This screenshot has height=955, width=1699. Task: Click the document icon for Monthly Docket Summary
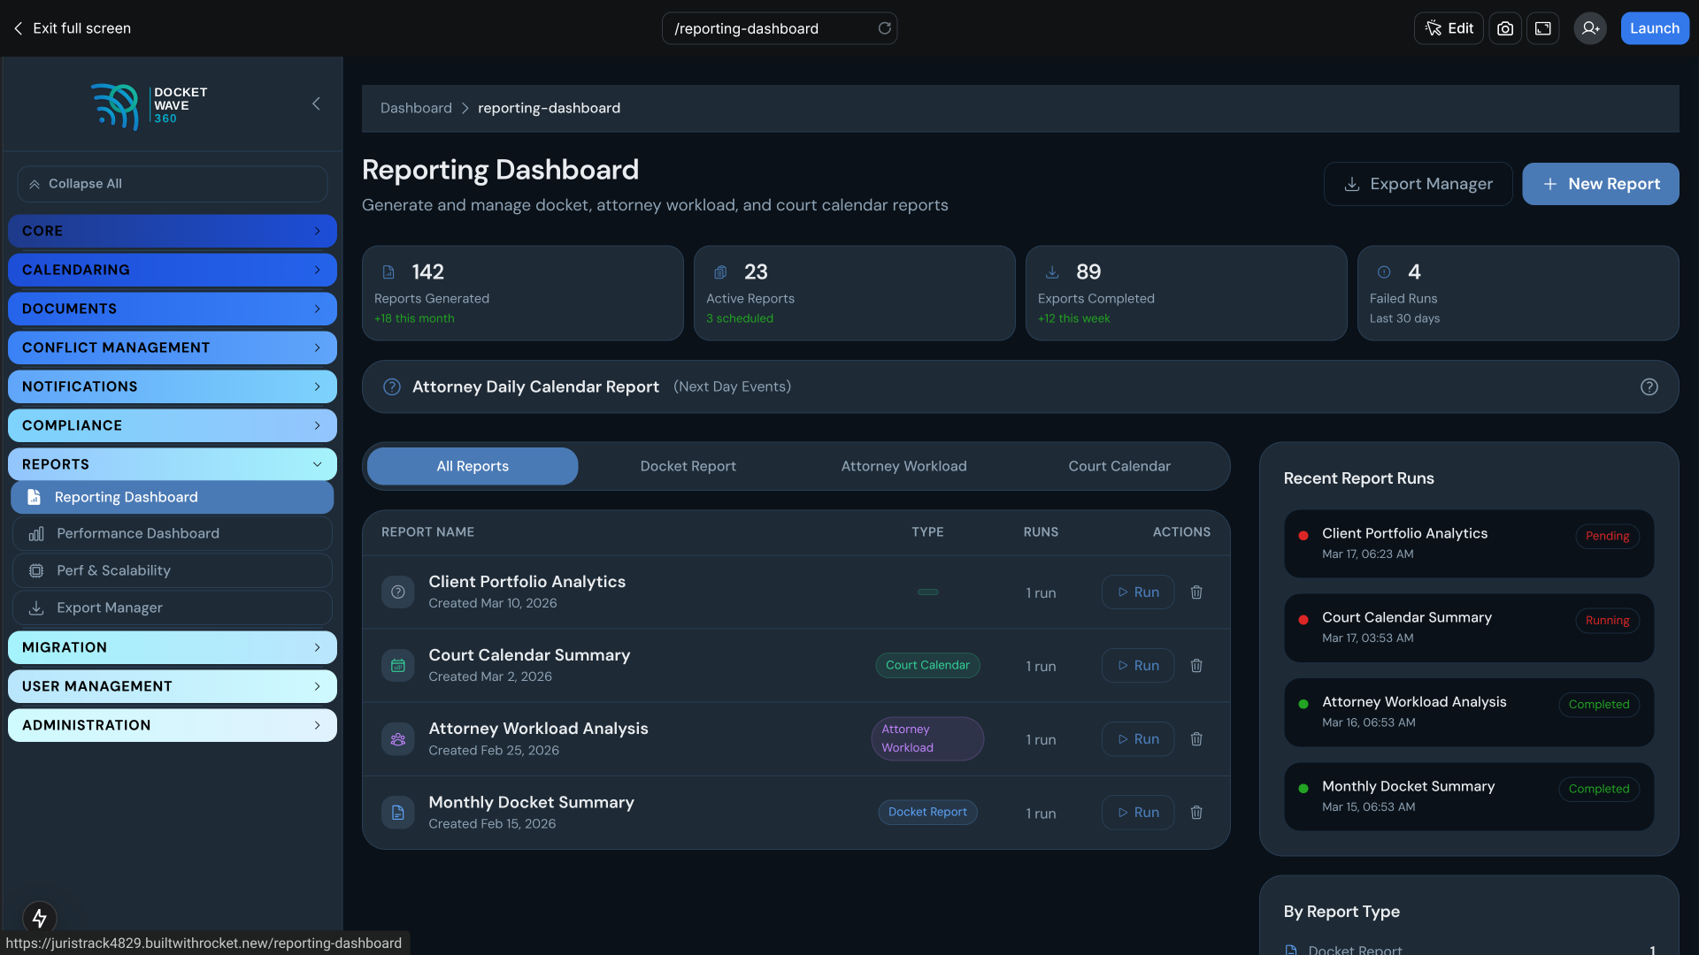coord(397,813)
